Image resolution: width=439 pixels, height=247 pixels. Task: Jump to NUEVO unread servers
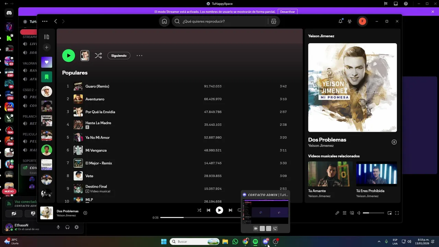[9, 191]
